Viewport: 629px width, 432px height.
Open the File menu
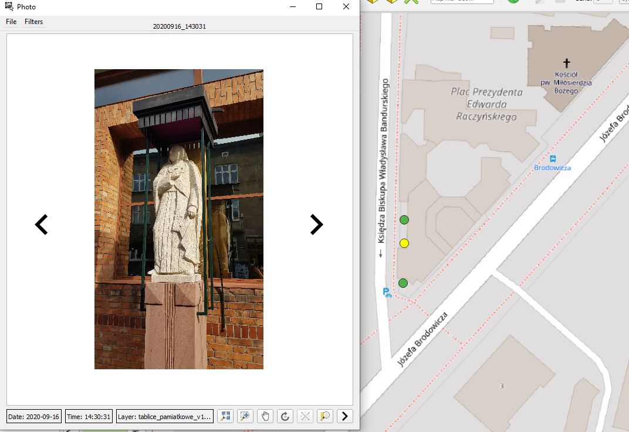[11, 22]
